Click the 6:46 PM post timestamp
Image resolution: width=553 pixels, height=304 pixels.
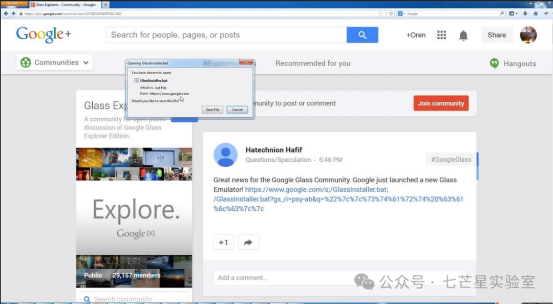point(330,160)
